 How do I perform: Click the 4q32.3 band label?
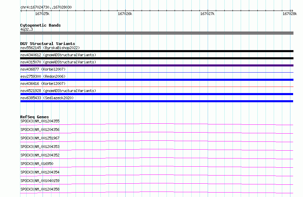click(27, 29)
